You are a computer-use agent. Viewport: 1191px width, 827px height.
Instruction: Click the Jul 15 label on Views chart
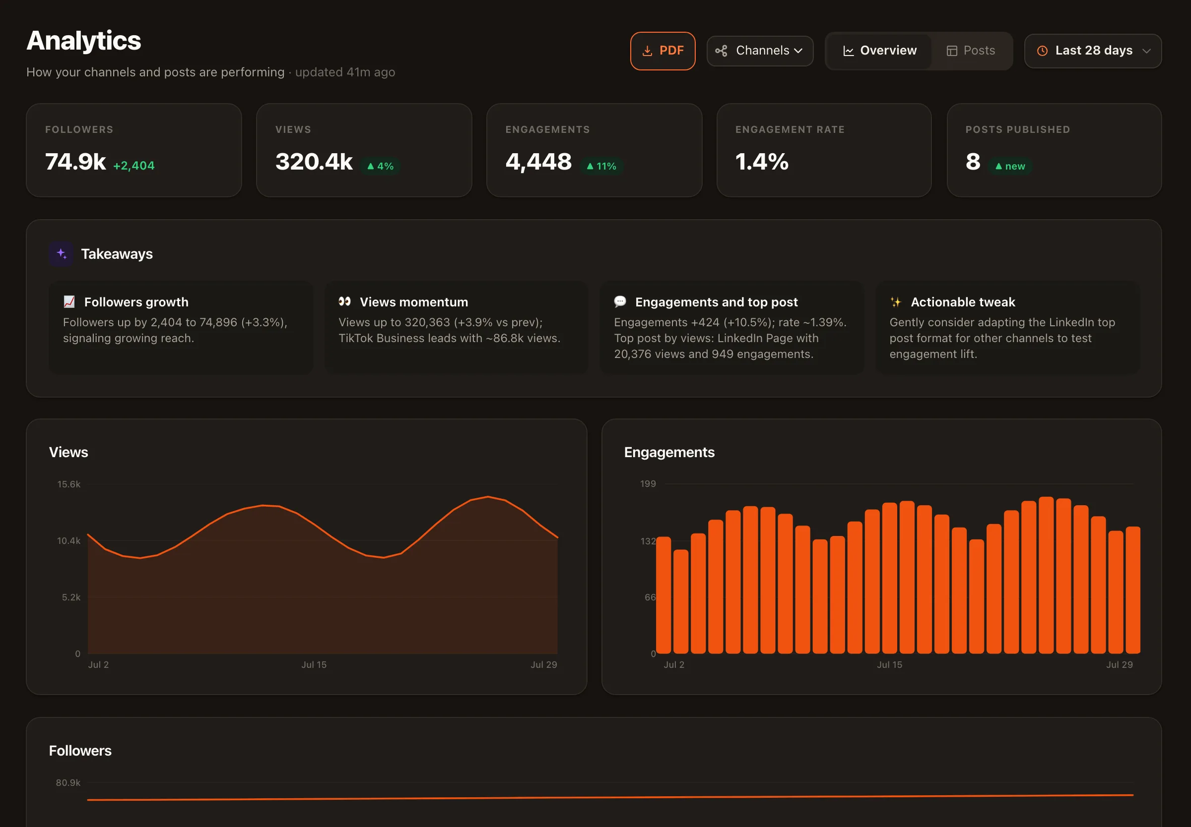click(x=314, y=664)
